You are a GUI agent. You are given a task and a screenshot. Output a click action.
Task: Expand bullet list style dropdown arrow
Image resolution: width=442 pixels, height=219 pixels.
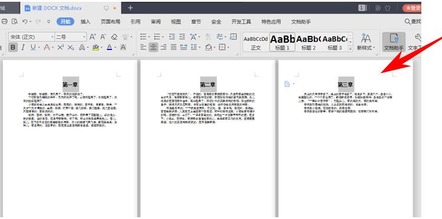click(x=149, y=37)
